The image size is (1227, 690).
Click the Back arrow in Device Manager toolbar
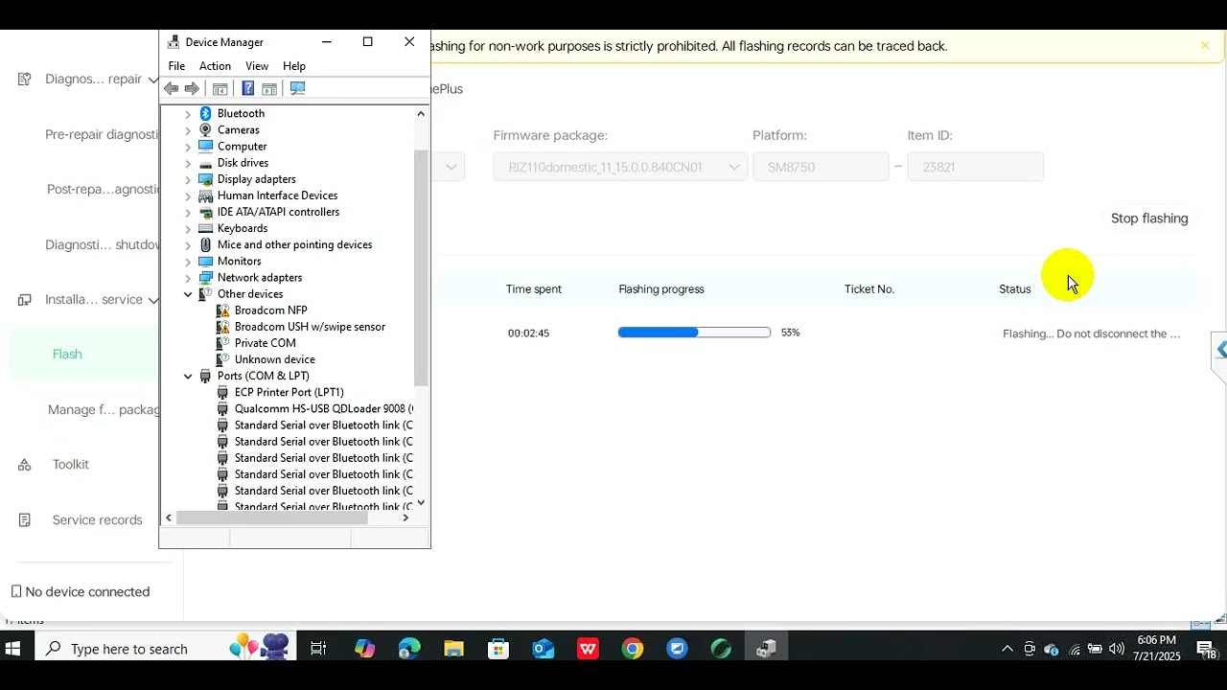[172, 88]
